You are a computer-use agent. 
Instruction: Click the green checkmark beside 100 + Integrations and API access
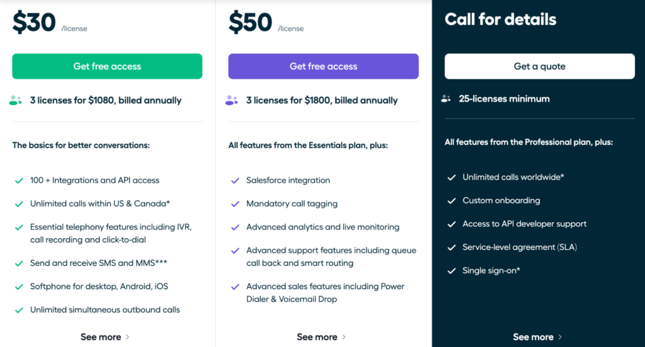pyautogui.click(x=19, y=181)
